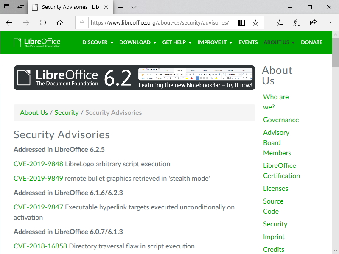Go to the Home page icon
Viewport: 339px width, 254px height.
tap(60, 22)
